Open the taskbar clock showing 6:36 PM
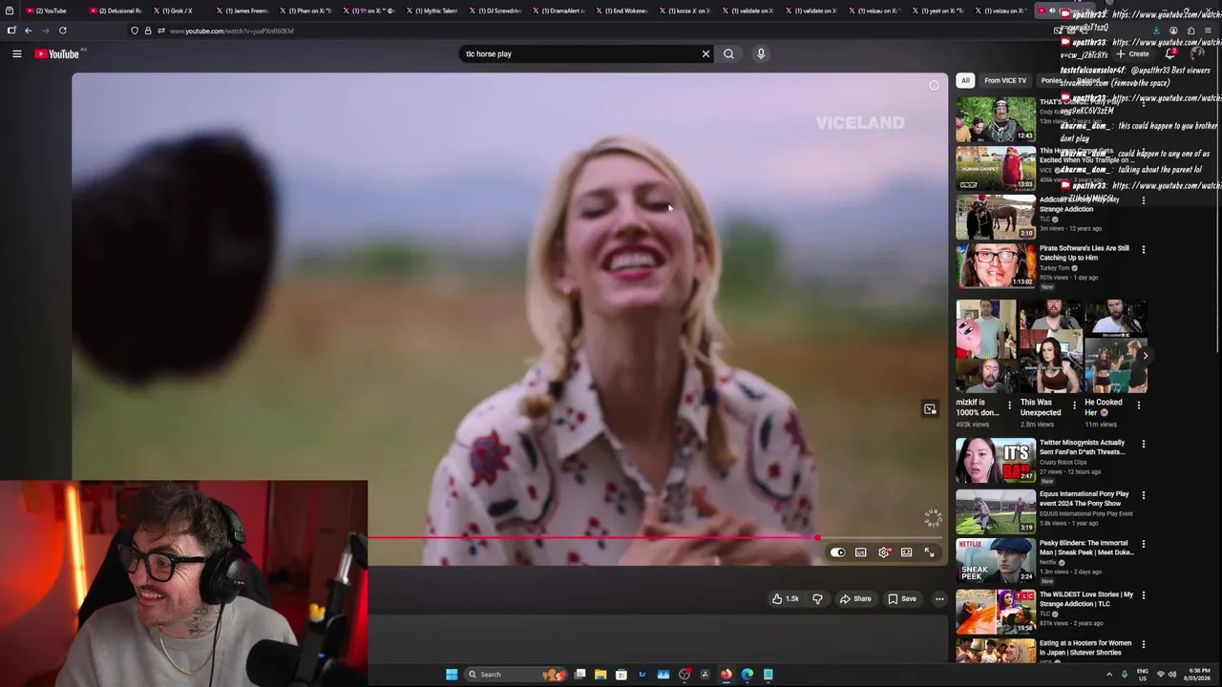 click(1199, 675)
